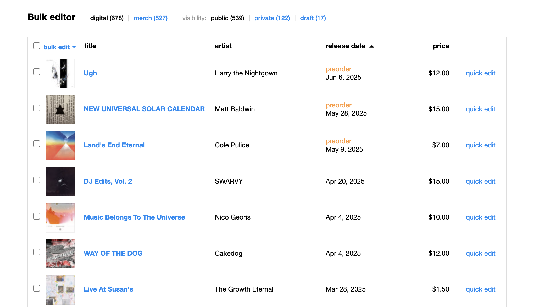534x307 pixels.
Task: Sort by the title column header
Action: coord(90,46)
